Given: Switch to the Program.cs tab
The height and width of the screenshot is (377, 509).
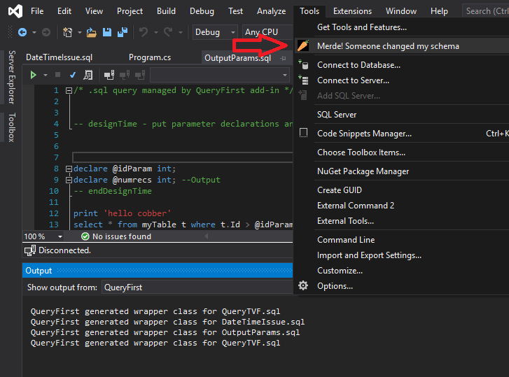Looking at the screenshot, I should 150,57.
